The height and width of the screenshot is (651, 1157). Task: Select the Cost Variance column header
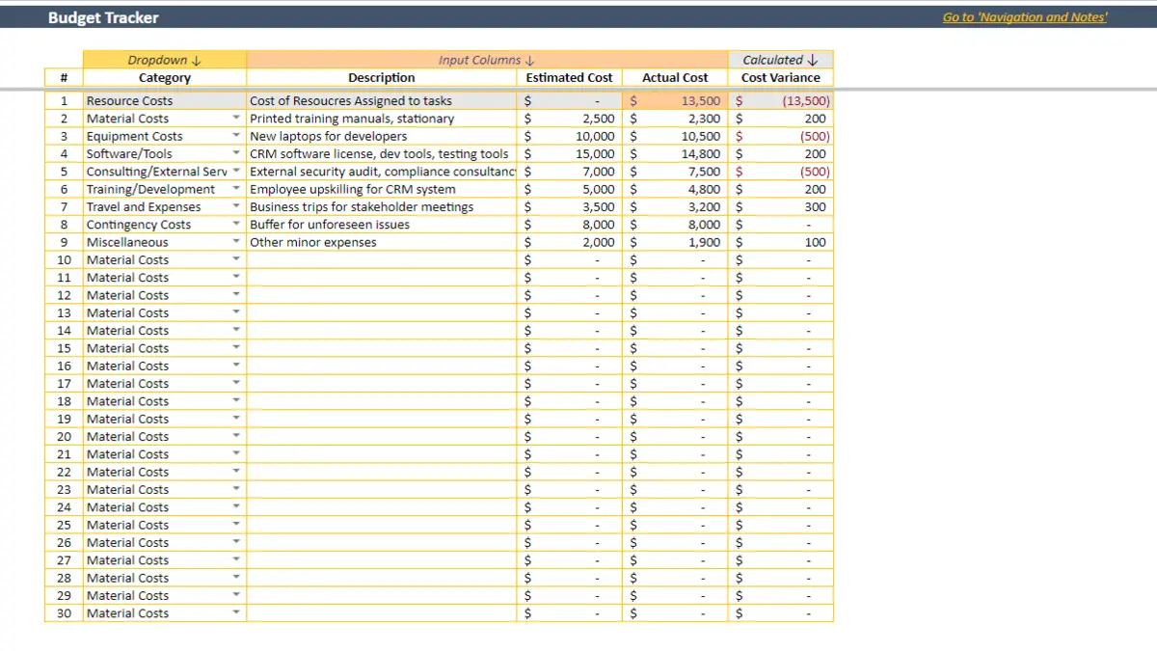pyautogui.click(x=781, y=78)
